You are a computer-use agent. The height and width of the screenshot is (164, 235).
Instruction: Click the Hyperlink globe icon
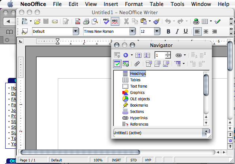click(196, 21)
